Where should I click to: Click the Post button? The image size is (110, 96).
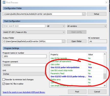[x=77, y=92]
